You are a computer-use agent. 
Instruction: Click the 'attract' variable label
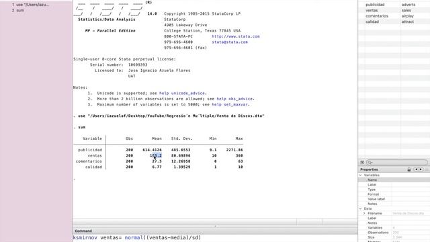point(408,22)
